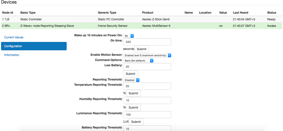283x131 pixels.
Task: Click the Generic Type column header
Action: tap(107, 13)
